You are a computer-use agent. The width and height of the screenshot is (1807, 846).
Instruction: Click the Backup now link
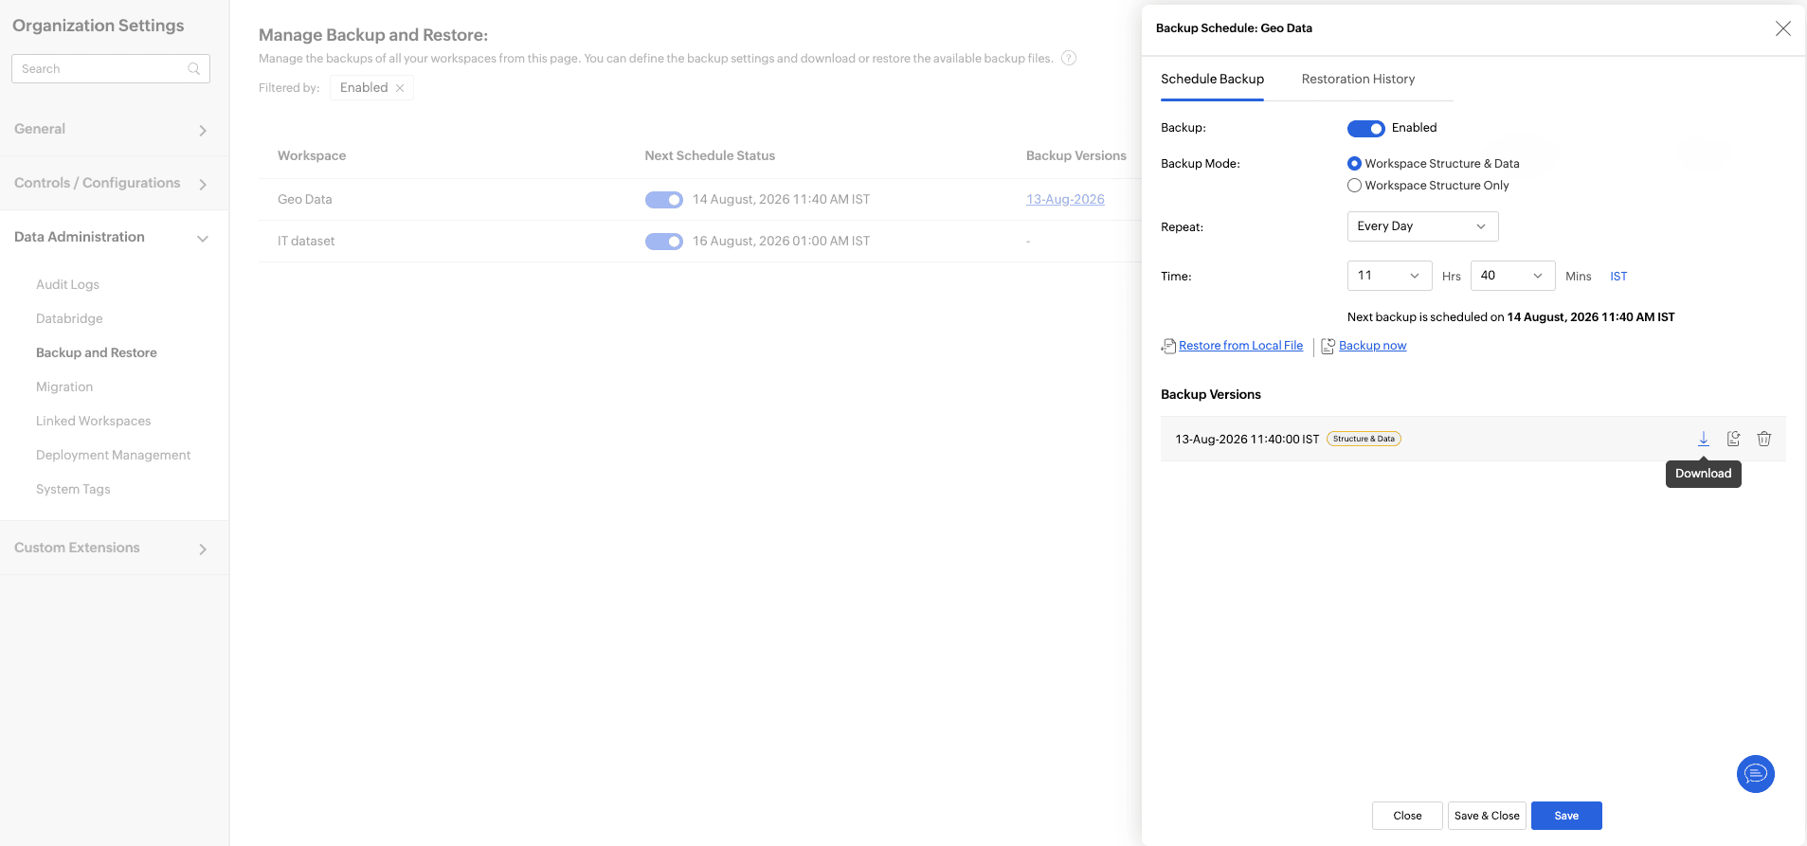(x=1372, y=346)
